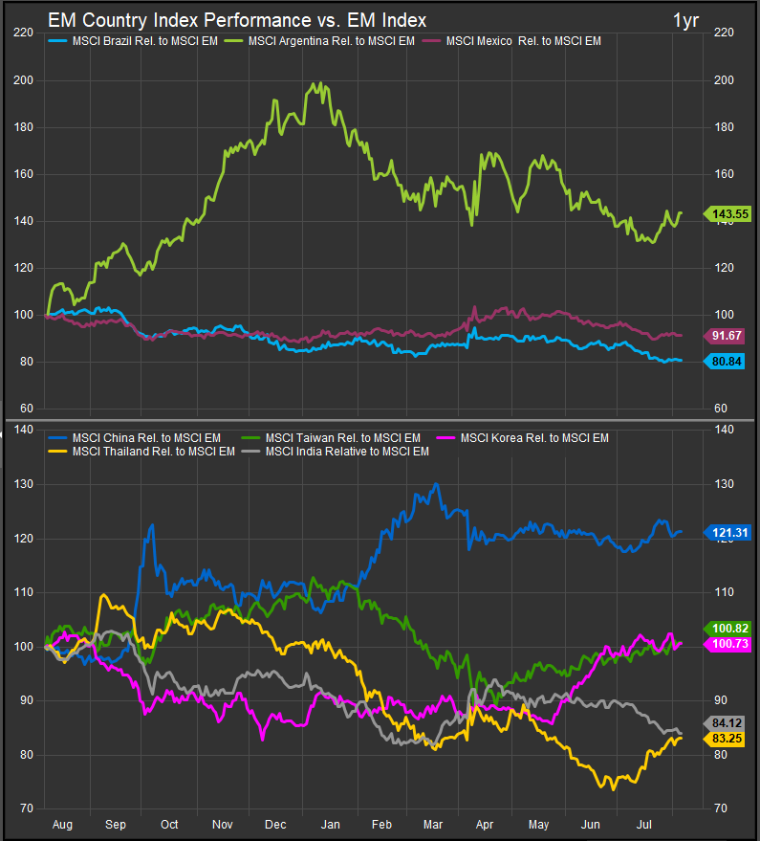This screenshot has height=841, width=760.
Task: Click the Apr label on the time axis
Action: pos(485,825)
